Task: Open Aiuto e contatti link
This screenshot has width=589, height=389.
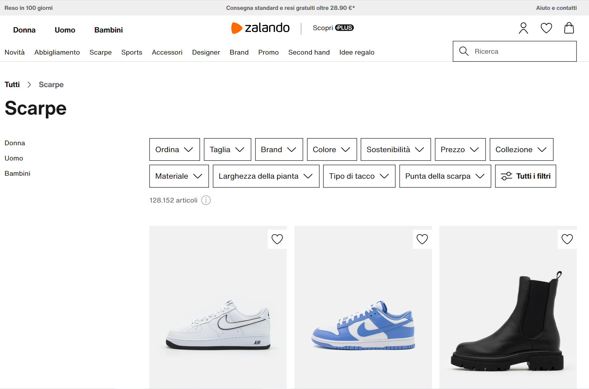Action: pos(556,8)
